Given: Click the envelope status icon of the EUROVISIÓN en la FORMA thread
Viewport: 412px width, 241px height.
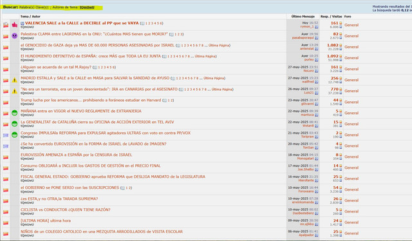Looking at the screenshot, I should pyautogui.click(x=6, y=146).
